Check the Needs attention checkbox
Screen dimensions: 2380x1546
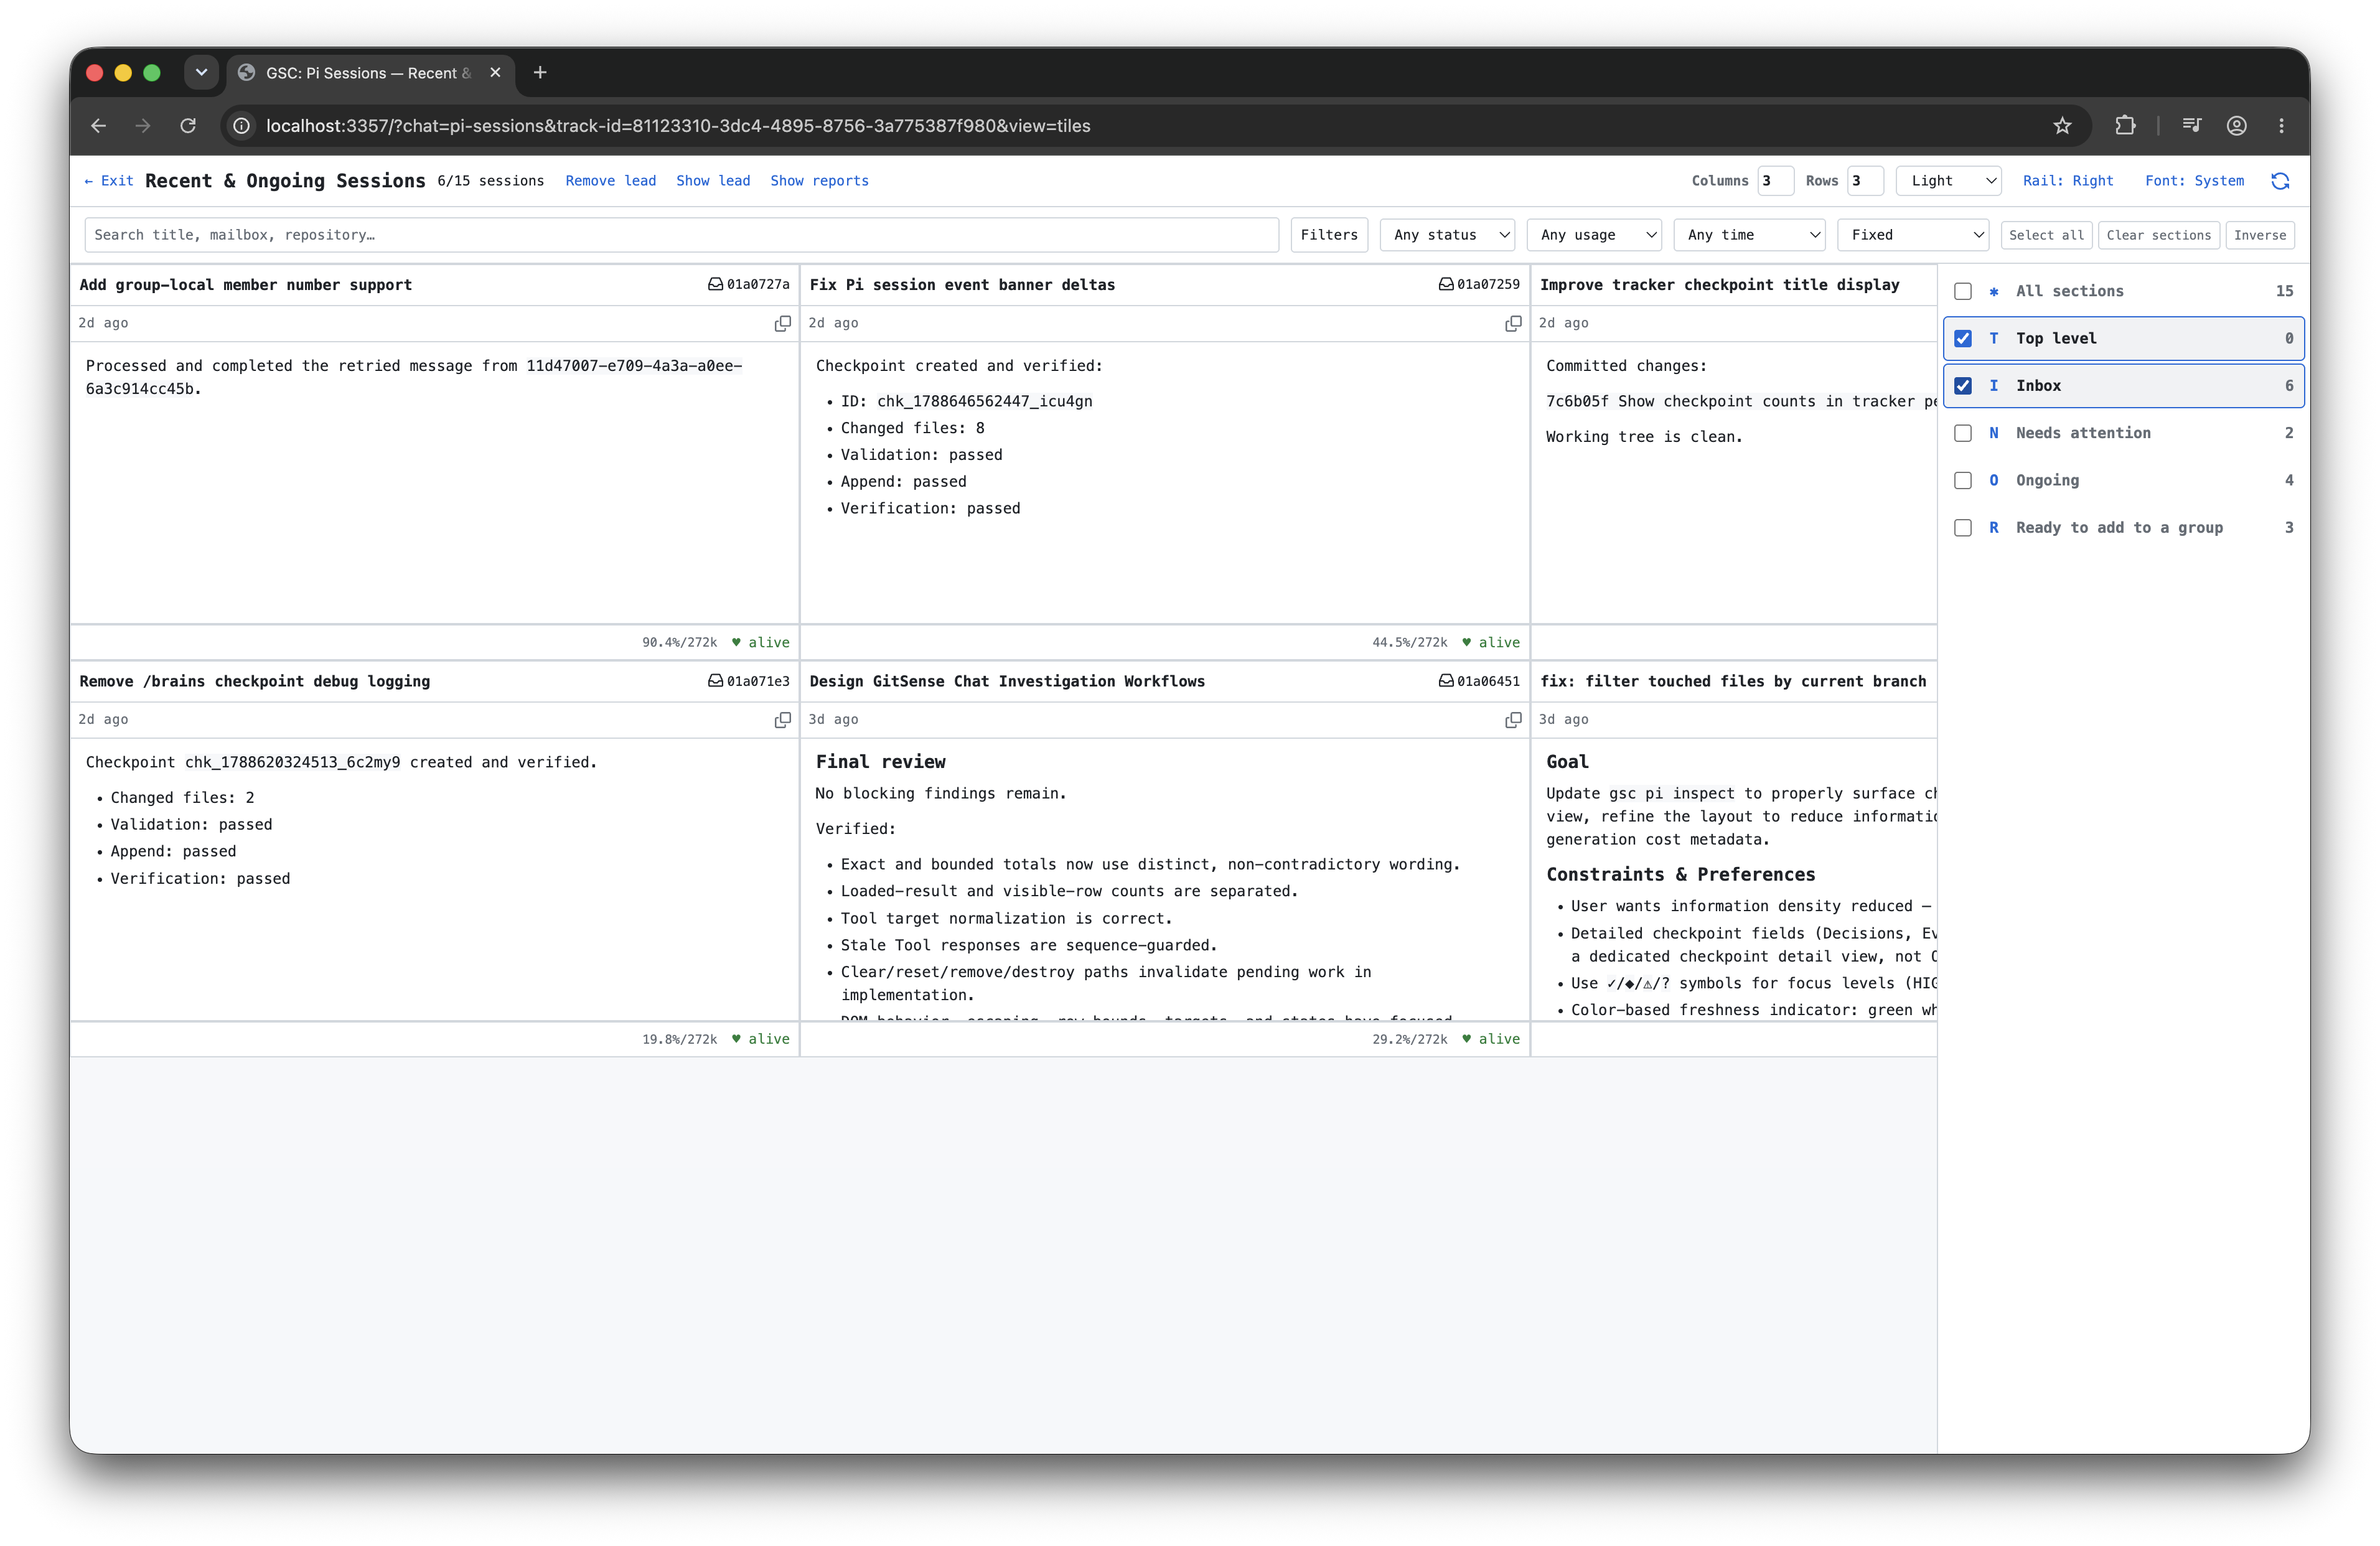pos(1963,433)
